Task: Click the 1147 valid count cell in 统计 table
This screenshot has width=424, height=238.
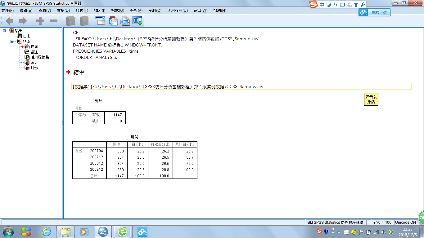Action: click(x=115, y=115)
